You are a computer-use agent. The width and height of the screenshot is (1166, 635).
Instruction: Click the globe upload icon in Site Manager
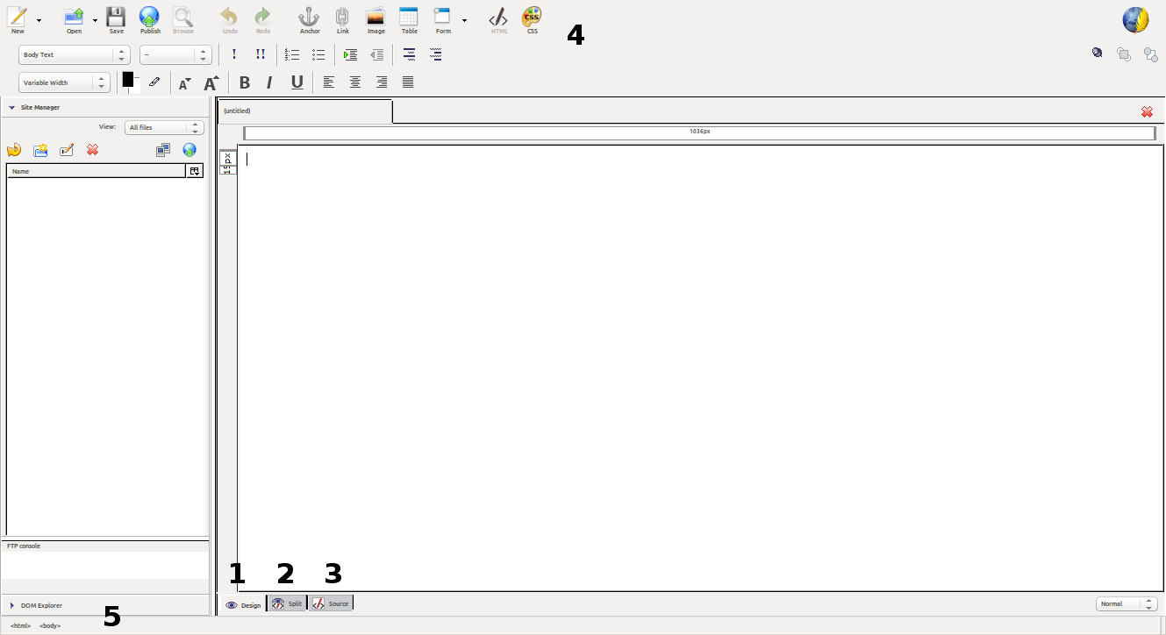coord(190,150)
